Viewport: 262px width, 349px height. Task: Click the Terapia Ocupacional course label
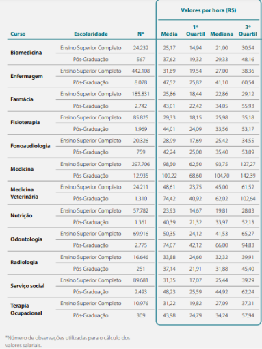(x=26, y=309)
